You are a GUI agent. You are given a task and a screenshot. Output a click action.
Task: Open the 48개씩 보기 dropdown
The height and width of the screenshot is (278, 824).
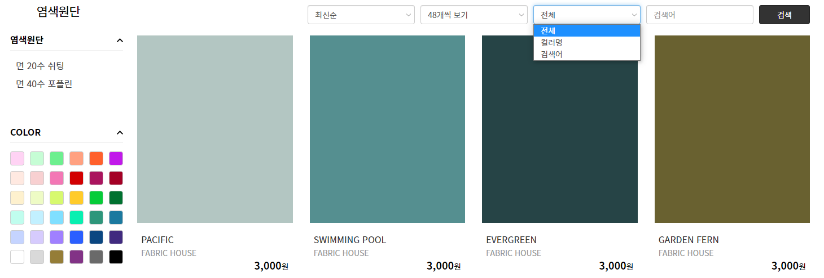[474, 15]
